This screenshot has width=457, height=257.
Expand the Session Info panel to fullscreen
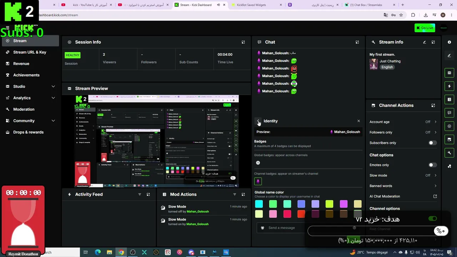(243, 42)
